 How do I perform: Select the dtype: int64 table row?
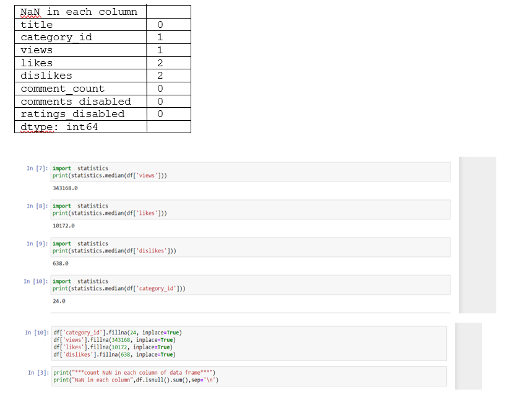click(80, 126)
